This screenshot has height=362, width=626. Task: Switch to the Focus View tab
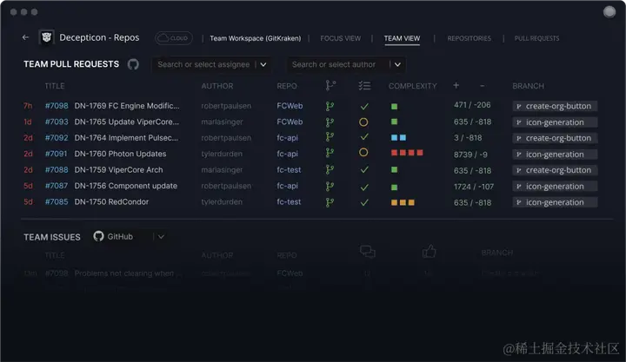pos(340,38)
